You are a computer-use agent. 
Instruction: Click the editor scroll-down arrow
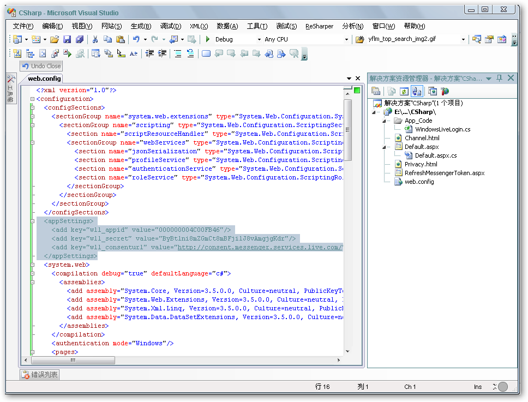[x=347, y=351]
